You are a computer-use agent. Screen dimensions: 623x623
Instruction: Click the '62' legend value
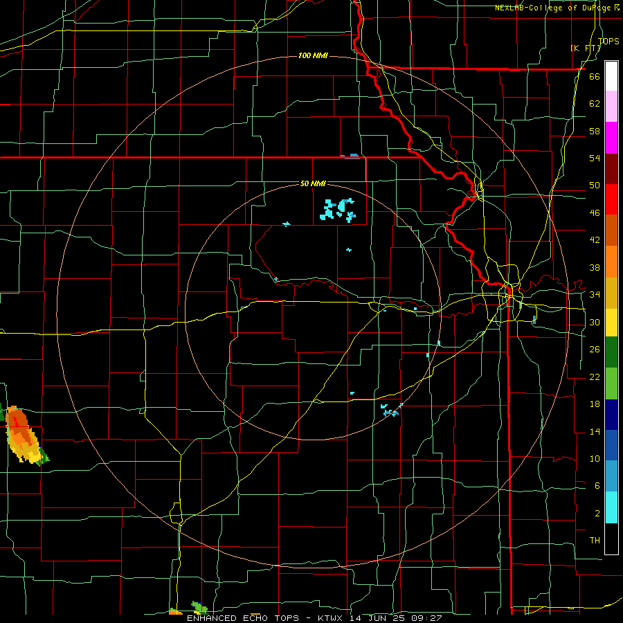click(595, 104)
